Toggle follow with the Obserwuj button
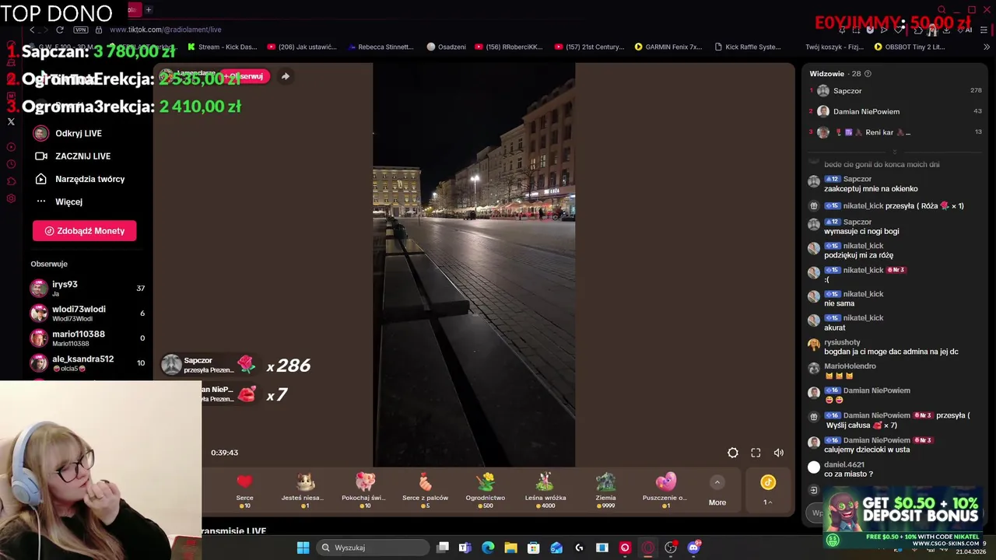Image resolution: width=996 pixels, height=560 pixels. [x=246, y=76]
